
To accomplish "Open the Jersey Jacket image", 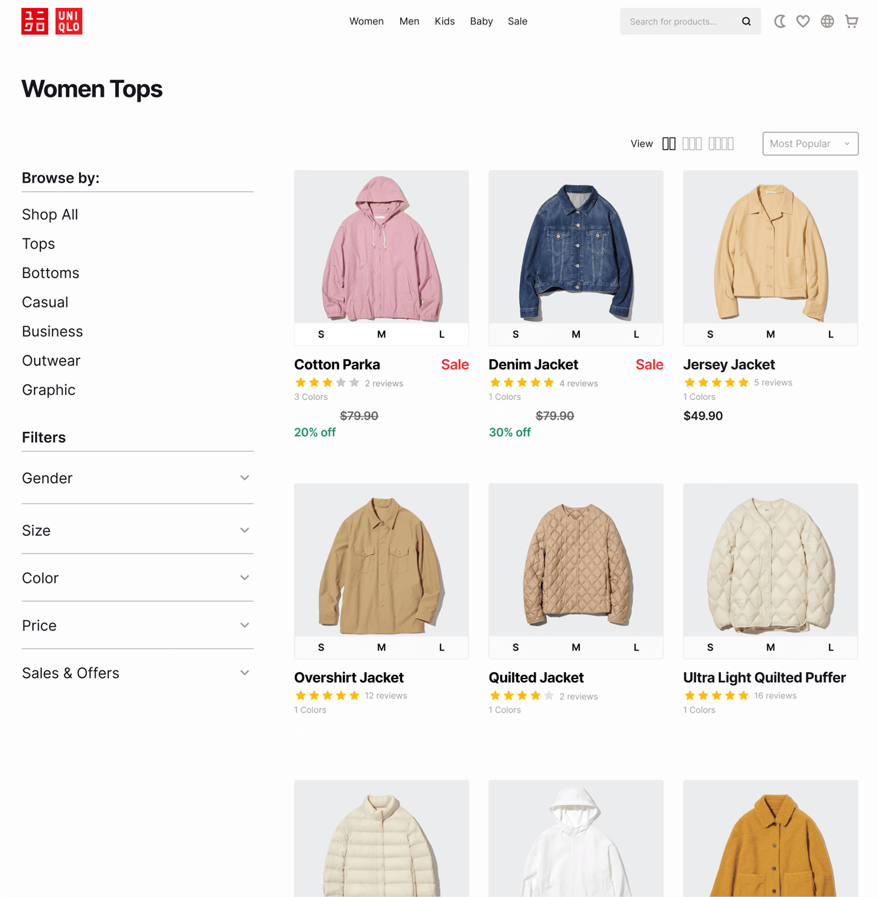I will [770, 246].
